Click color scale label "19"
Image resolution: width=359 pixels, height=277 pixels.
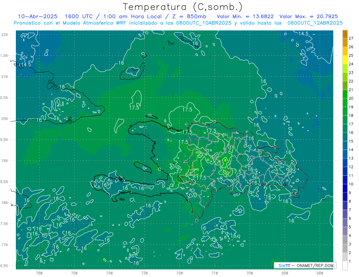click(351, 107)
